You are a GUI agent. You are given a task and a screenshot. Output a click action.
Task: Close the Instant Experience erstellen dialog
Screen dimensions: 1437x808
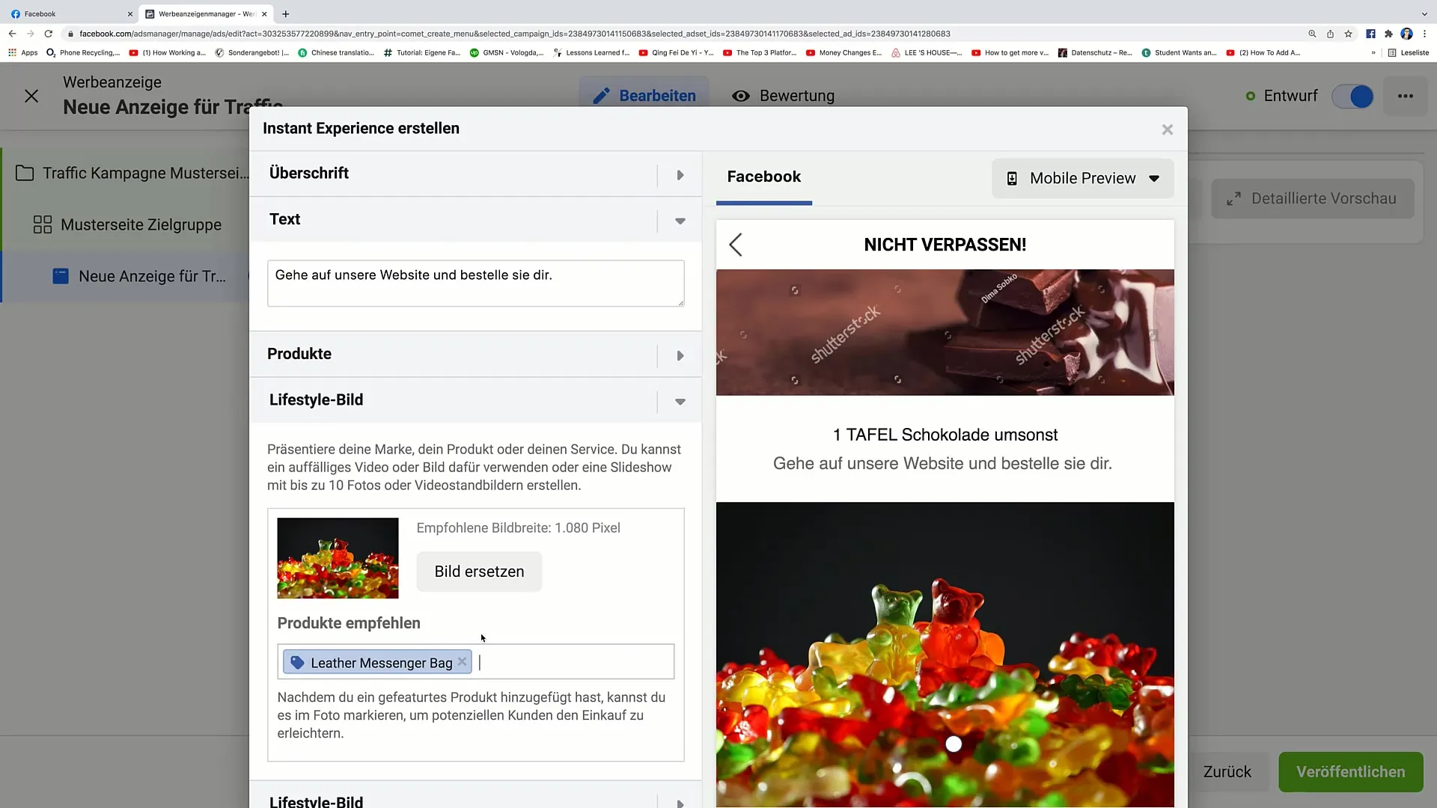(1167, 129)
